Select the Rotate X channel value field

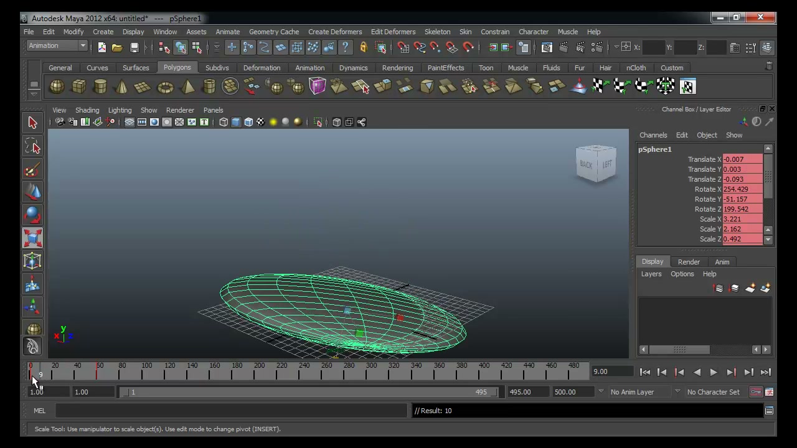tap(743, 189)
